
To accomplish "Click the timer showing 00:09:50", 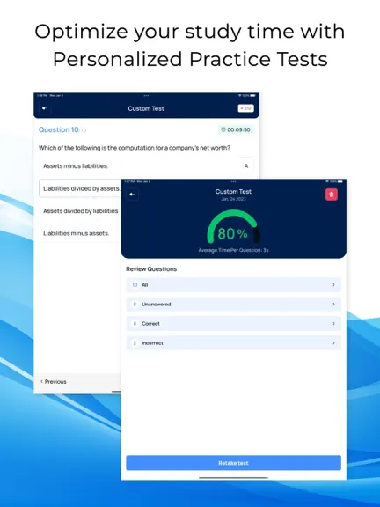I will [x=236, y=129].
